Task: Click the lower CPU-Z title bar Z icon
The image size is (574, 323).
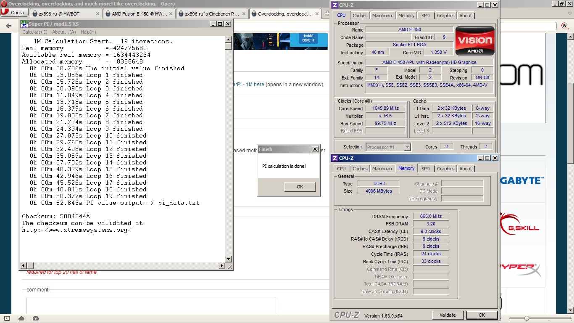Action: pyautogui.click(x=335, y=158)
